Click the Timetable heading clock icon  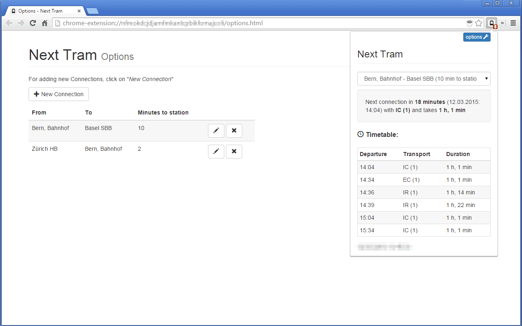click(x=361, y=134)
